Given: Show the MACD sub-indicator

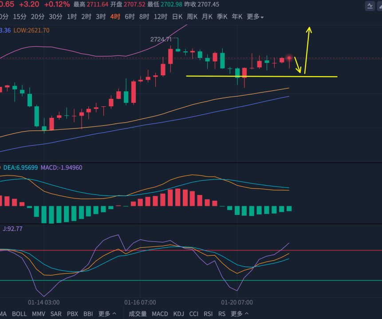Looking at the screenshot, I should [160, 314].
